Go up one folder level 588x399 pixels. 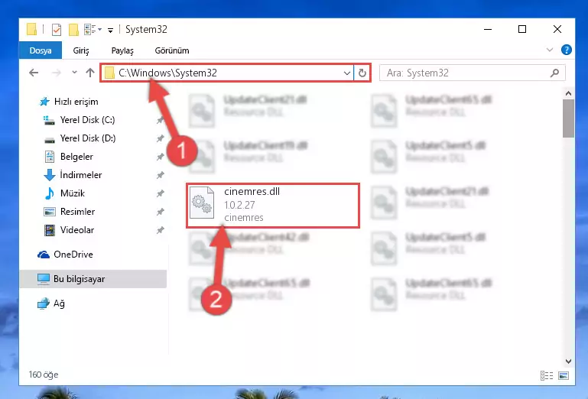coord(90,73)
